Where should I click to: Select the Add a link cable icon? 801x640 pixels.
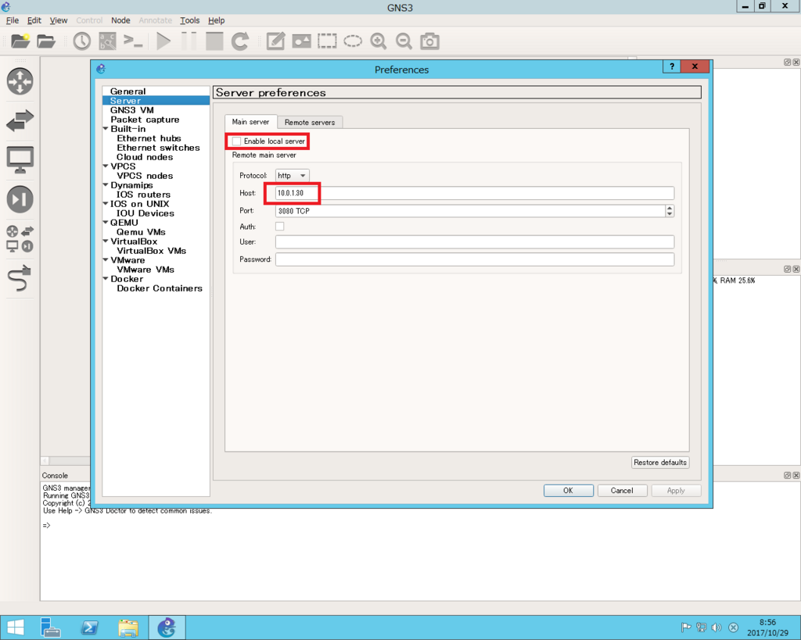pyautogui.click(x=20, y=278)
